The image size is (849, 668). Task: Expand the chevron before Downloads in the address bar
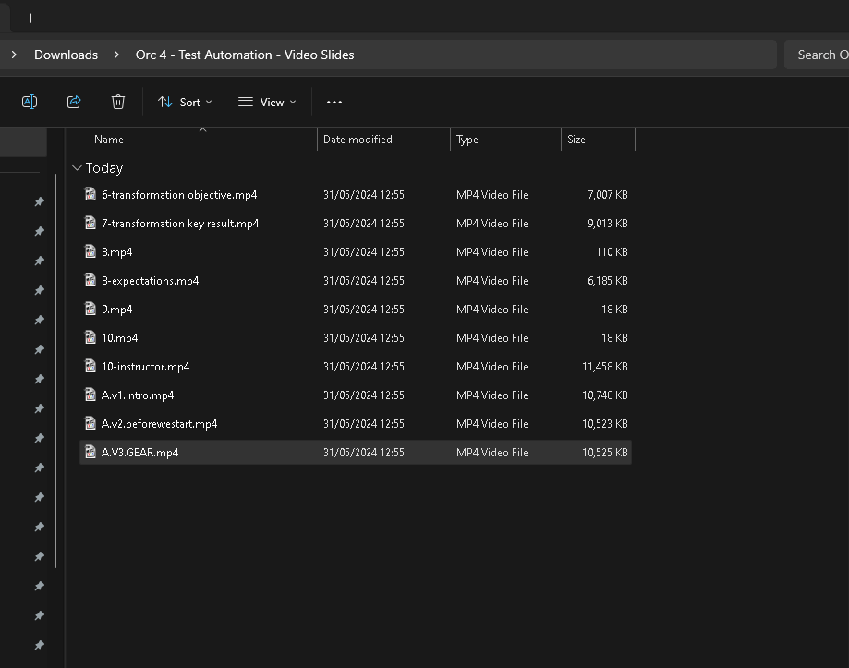point(14,55)
